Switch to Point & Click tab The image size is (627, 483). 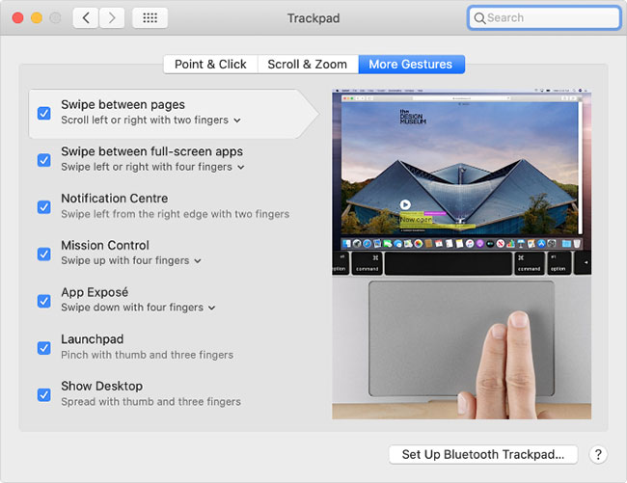click(210, 65)
